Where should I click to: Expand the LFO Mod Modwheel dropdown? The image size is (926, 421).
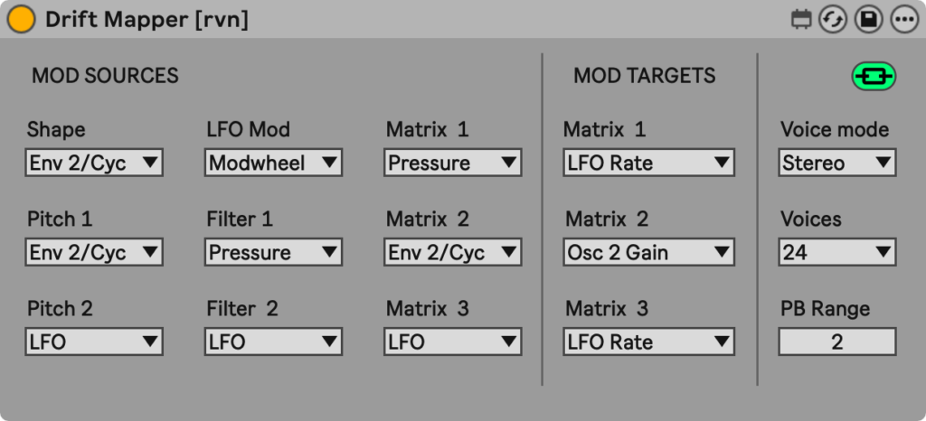tap(273, 164)
